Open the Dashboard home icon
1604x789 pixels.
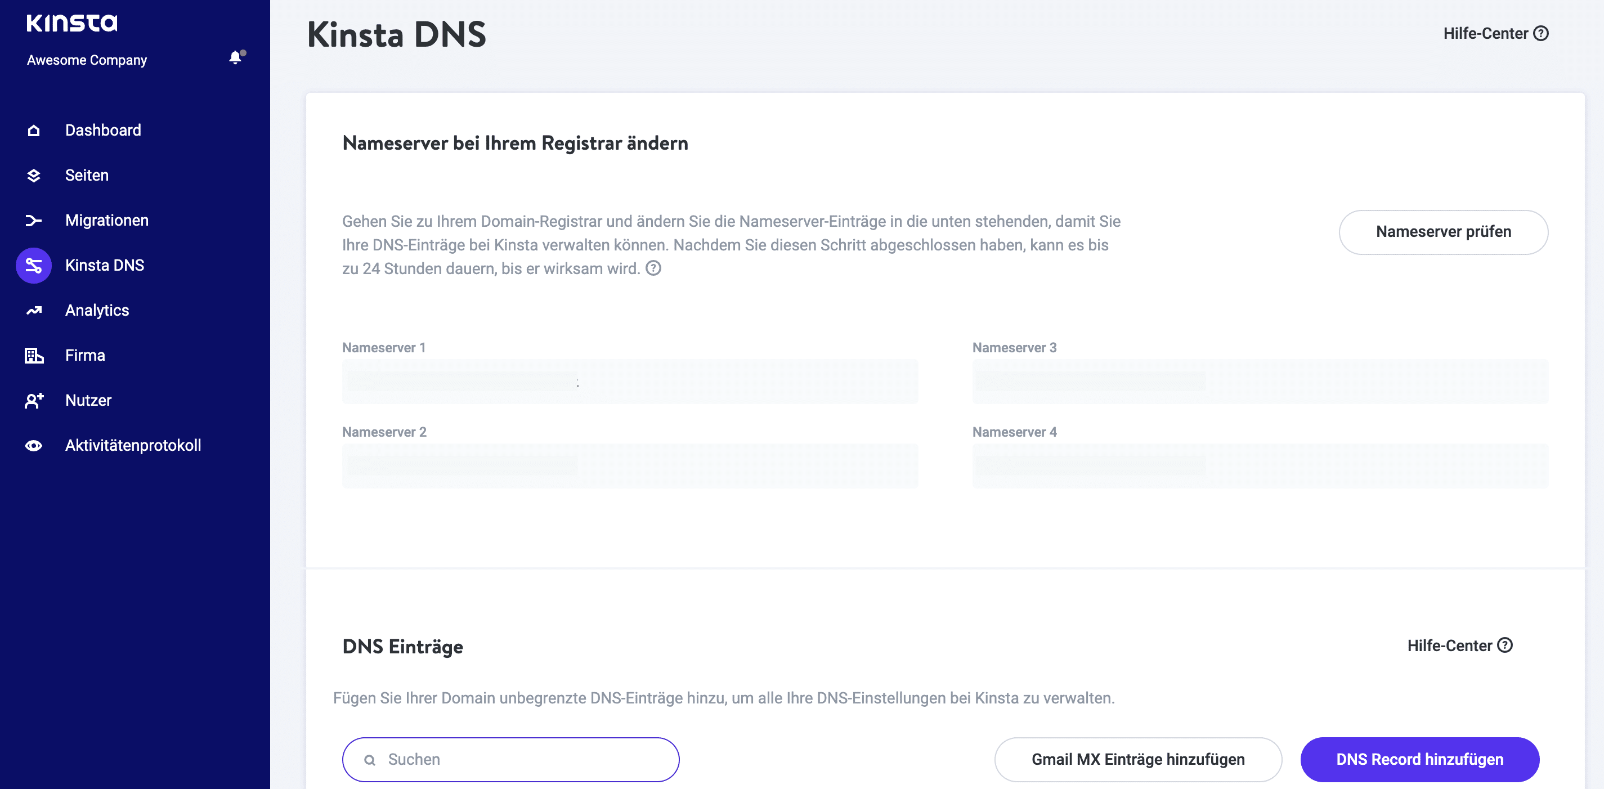pos(34,130)
